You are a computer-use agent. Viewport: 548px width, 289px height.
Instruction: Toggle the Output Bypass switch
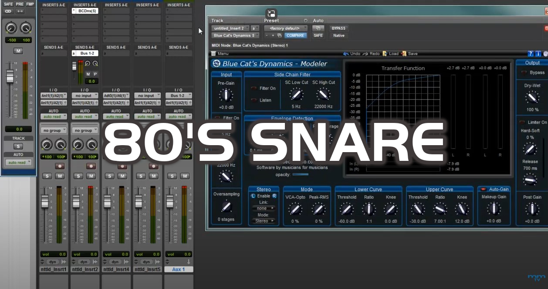tap(524, 73)
